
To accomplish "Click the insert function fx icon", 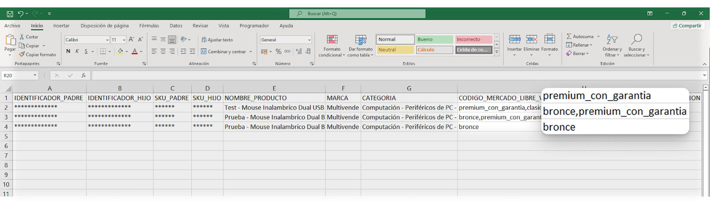I will (x=83, y=75).
